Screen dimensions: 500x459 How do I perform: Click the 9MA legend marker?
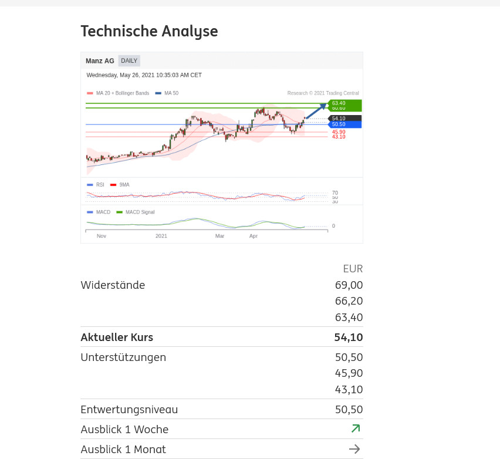113,185
